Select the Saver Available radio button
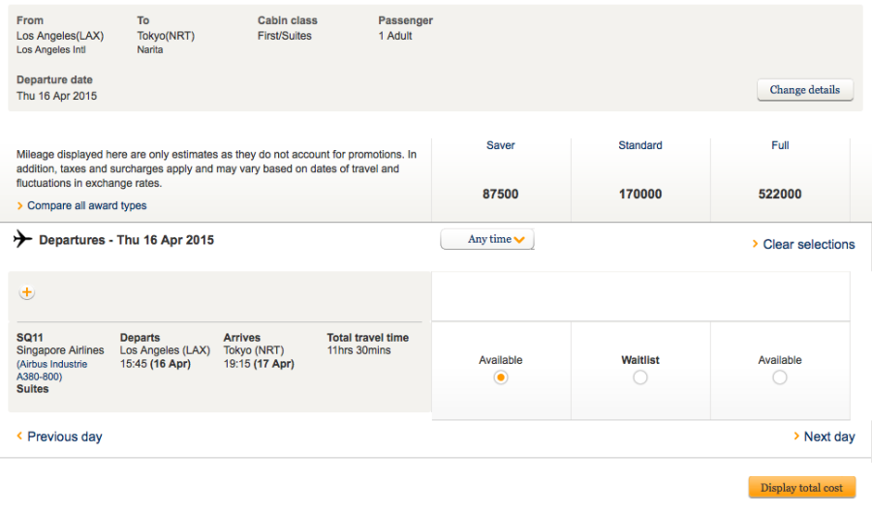This screenshot has width=872, height=513. coord(501,377)
